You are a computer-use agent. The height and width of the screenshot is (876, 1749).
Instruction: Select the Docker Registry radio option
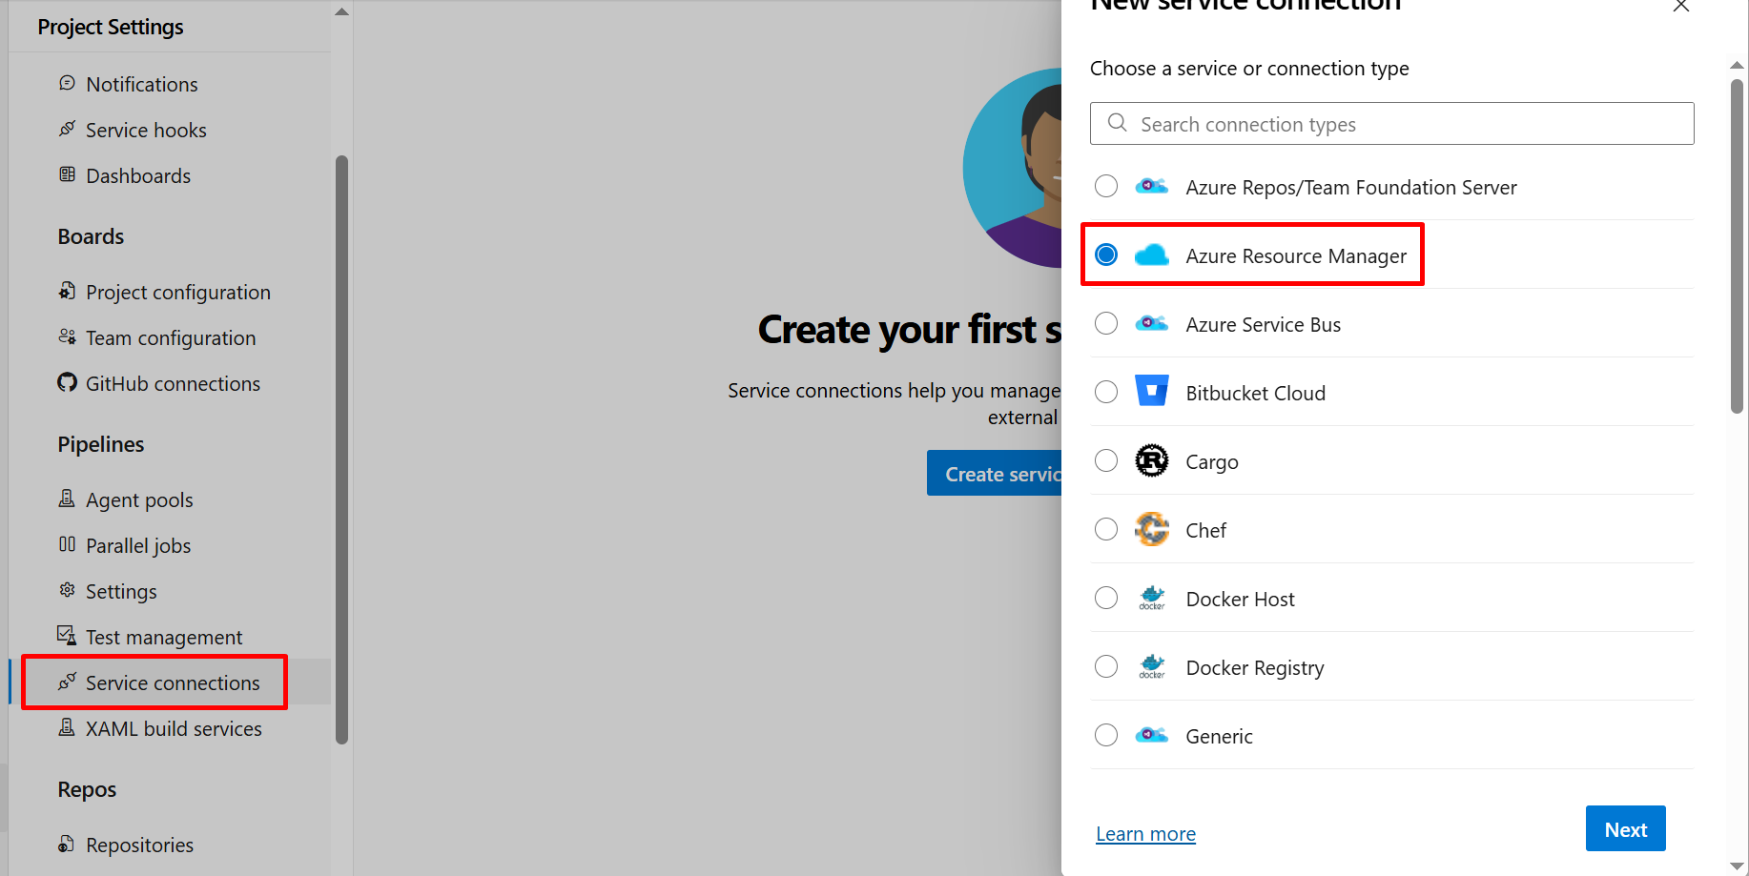pos(1106,667)
